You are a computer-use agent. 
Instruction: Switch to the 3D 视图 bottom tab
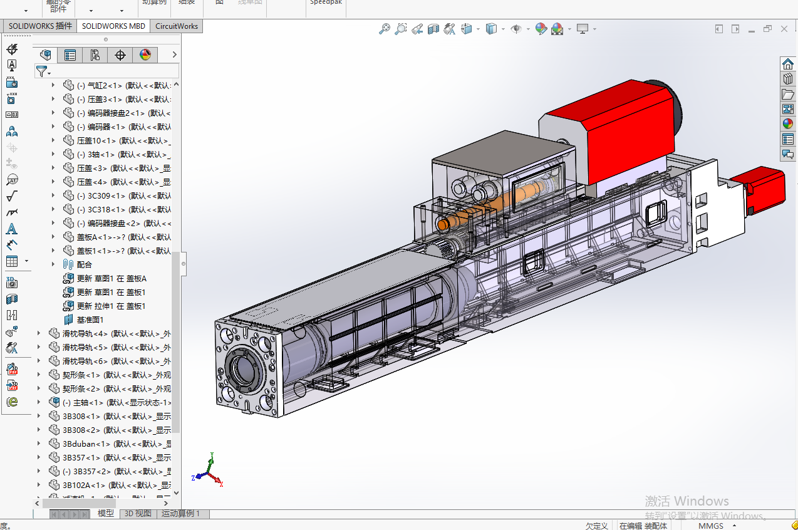coord(138,514)
